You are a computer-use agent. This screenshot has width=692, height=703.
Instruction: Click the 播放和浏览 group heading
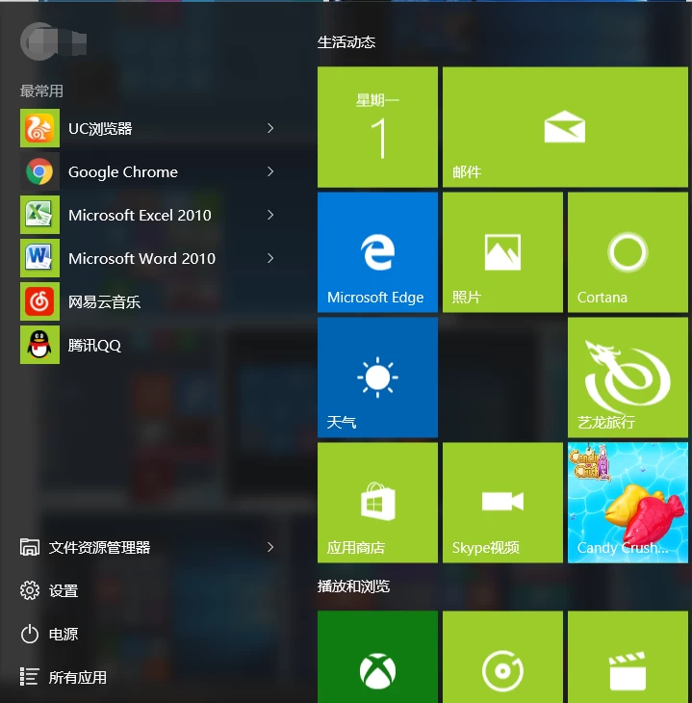(353, 586)
